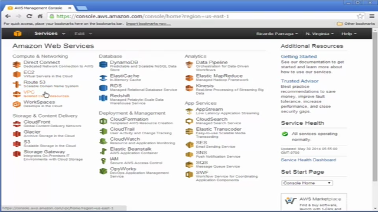Open the Ricardo Parraga account menu
This screenshot has height=212, width=378.
pyautogui.click(x=277, y=34)
